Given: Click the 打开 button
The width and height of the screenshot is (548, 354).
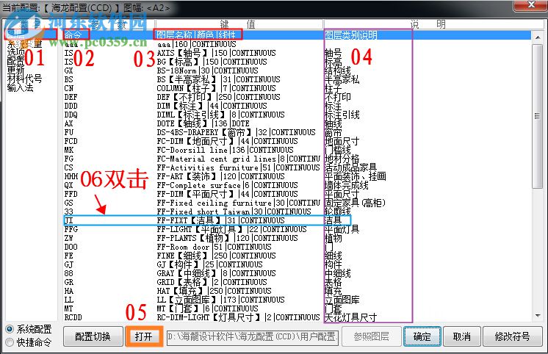Looking at the screenshot, I should [144, 336].
